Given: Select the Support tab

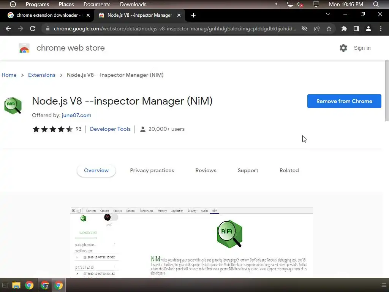Looking at the screenshot, I should (248, 171).
